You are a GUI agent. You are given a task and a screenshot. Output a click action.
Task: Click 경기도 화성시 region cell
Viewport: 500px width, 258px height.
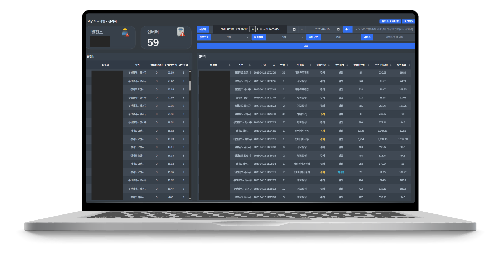pos(242,131)
